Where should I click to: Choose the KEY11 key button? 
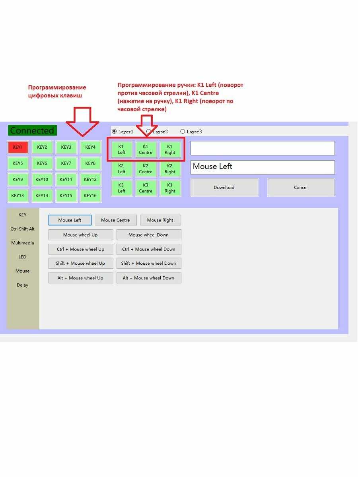[x=66, y=179]
